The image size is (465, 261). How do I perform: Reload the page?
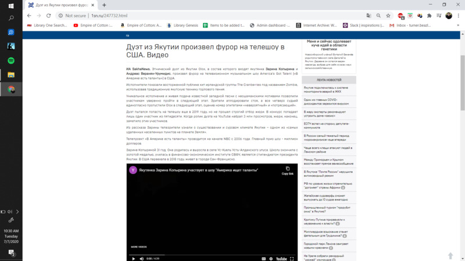click(49, 16)
